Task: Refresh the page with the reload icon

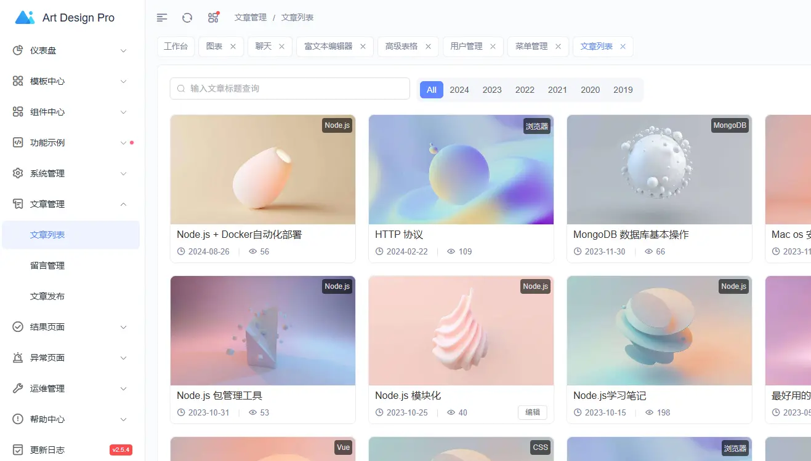Action: pos(187,17)
